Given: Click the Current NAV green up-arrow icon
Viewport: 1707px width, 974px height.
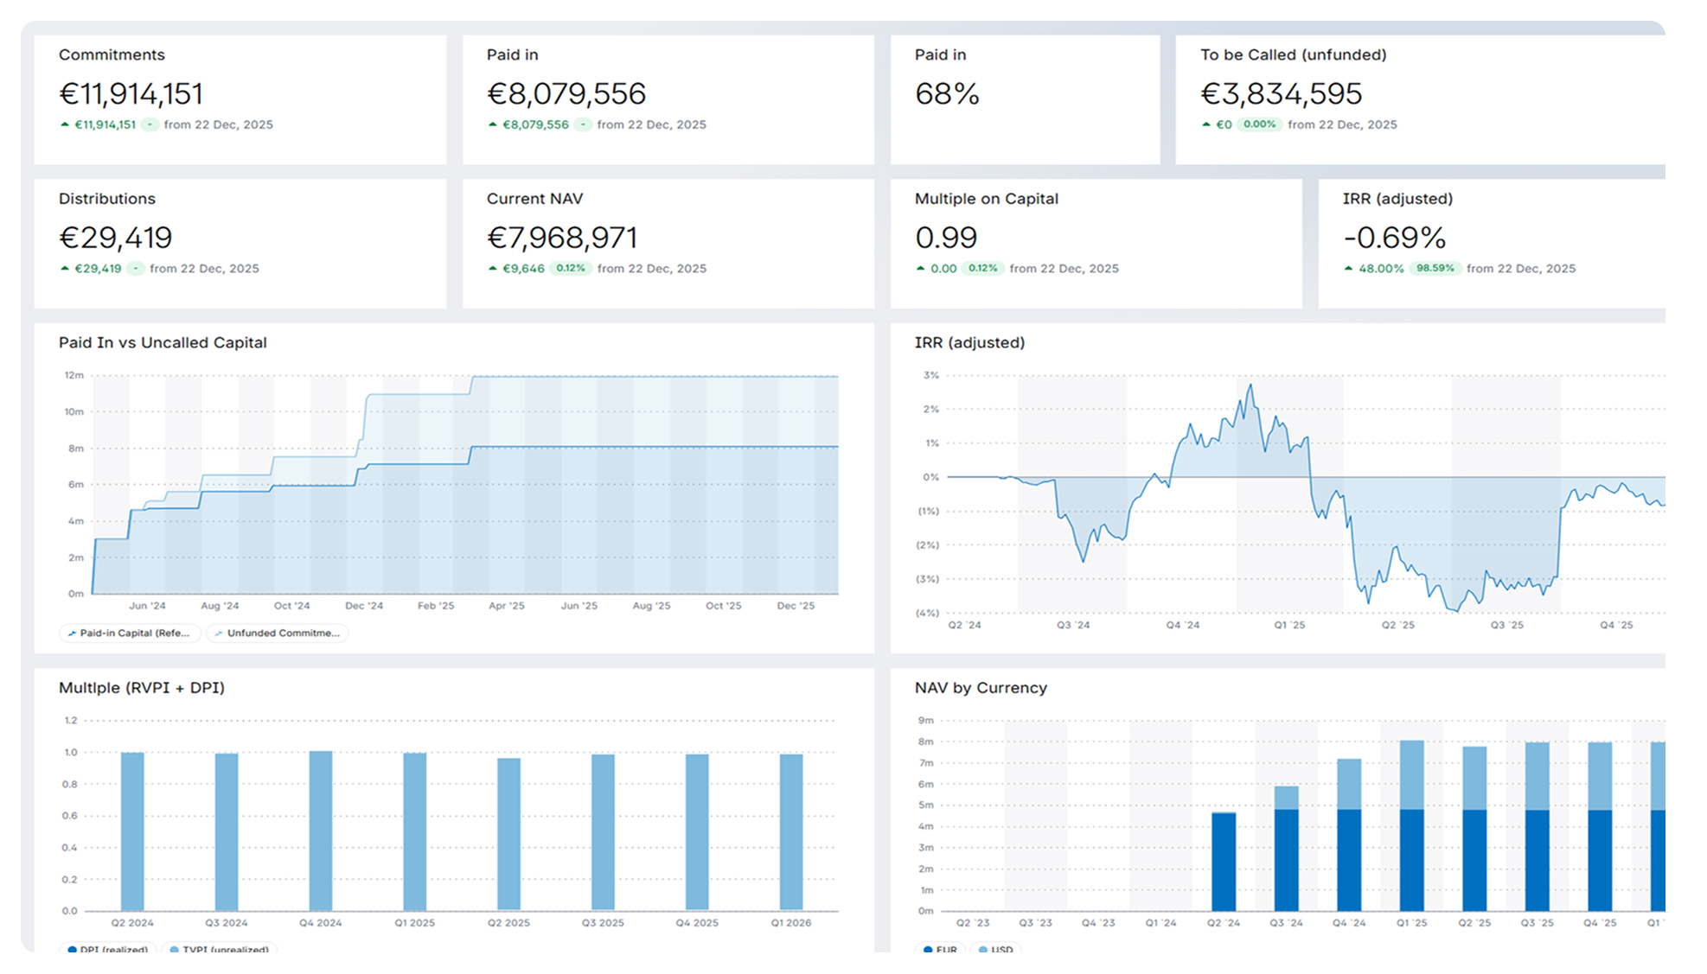Looking at the screenshot, I should point(493,269).
